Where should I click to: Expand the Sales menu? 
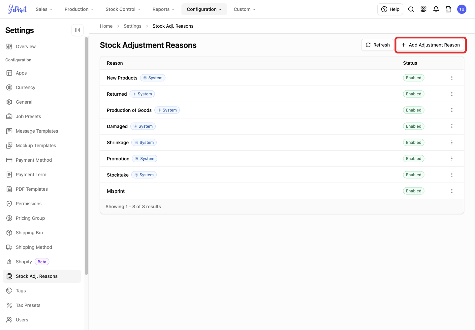(x=44, y=9)
